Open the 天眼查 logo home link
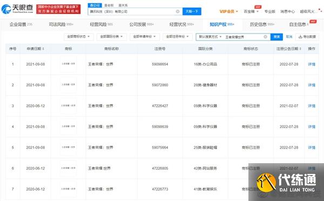The width and height of the screenshot is (324, 201). 17,9
